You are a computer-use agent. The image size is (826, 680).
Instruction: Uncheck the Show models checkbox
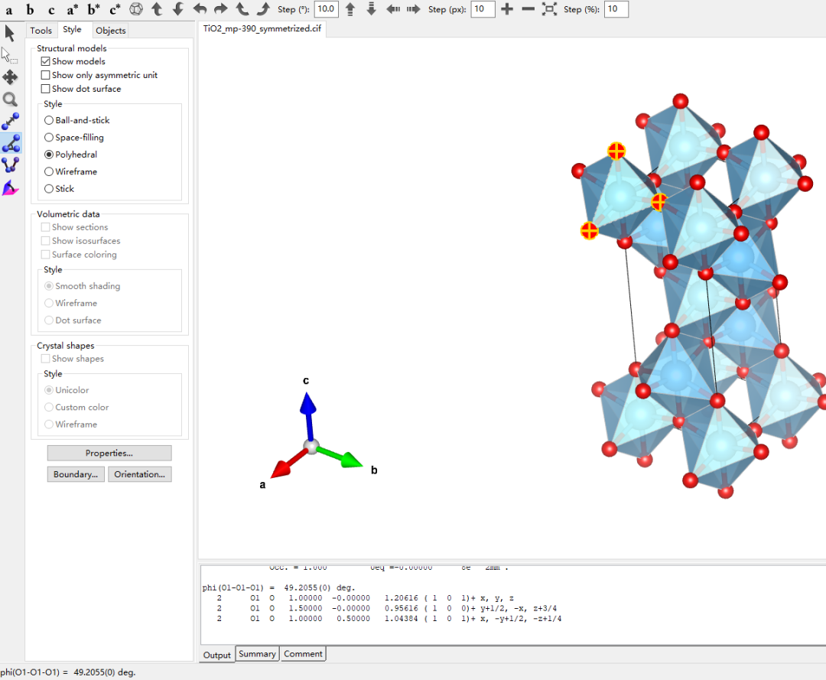pos(46,61)
